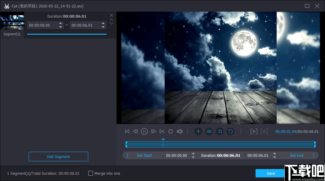
Task: Stop the video playback
Action: (171, 131)
